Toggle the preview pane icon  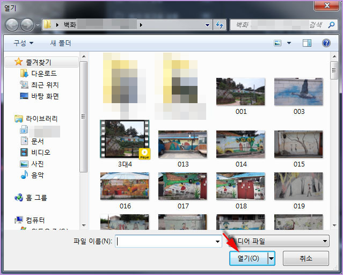[307, 43]
